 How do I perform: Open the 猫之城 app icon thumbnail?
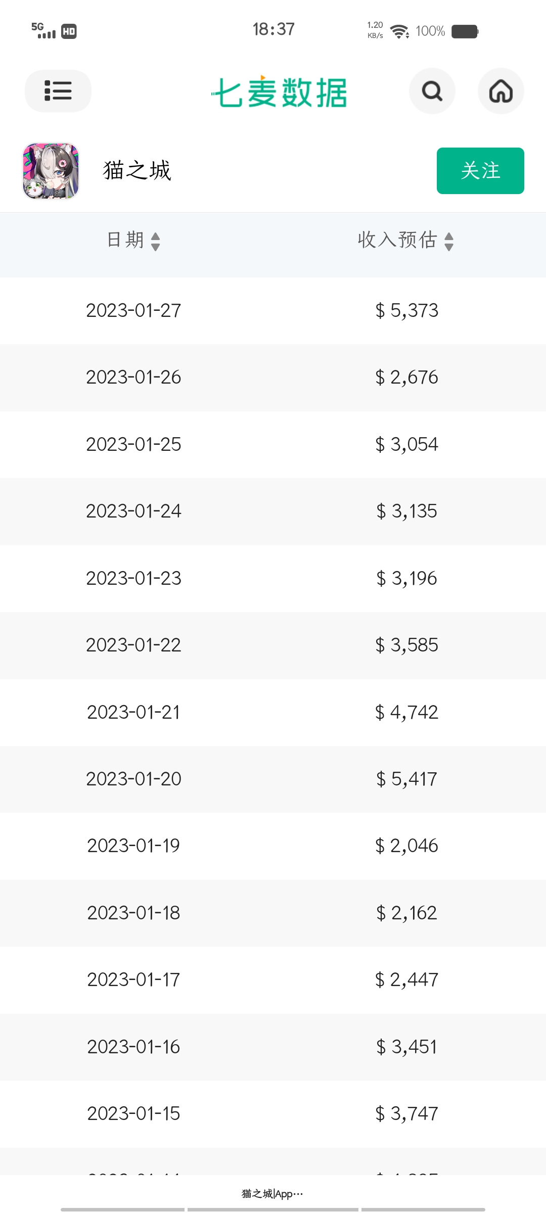pos(51,171)
